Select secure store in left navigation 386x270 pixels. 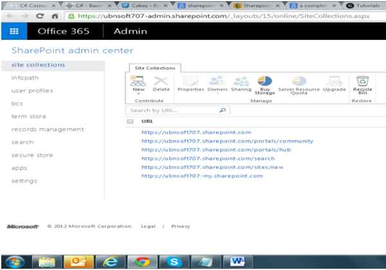point(32,155)
